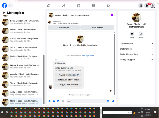
Task: Open Sofia's apartment chat
Action: pyautogui.click(x=21, y=22)
